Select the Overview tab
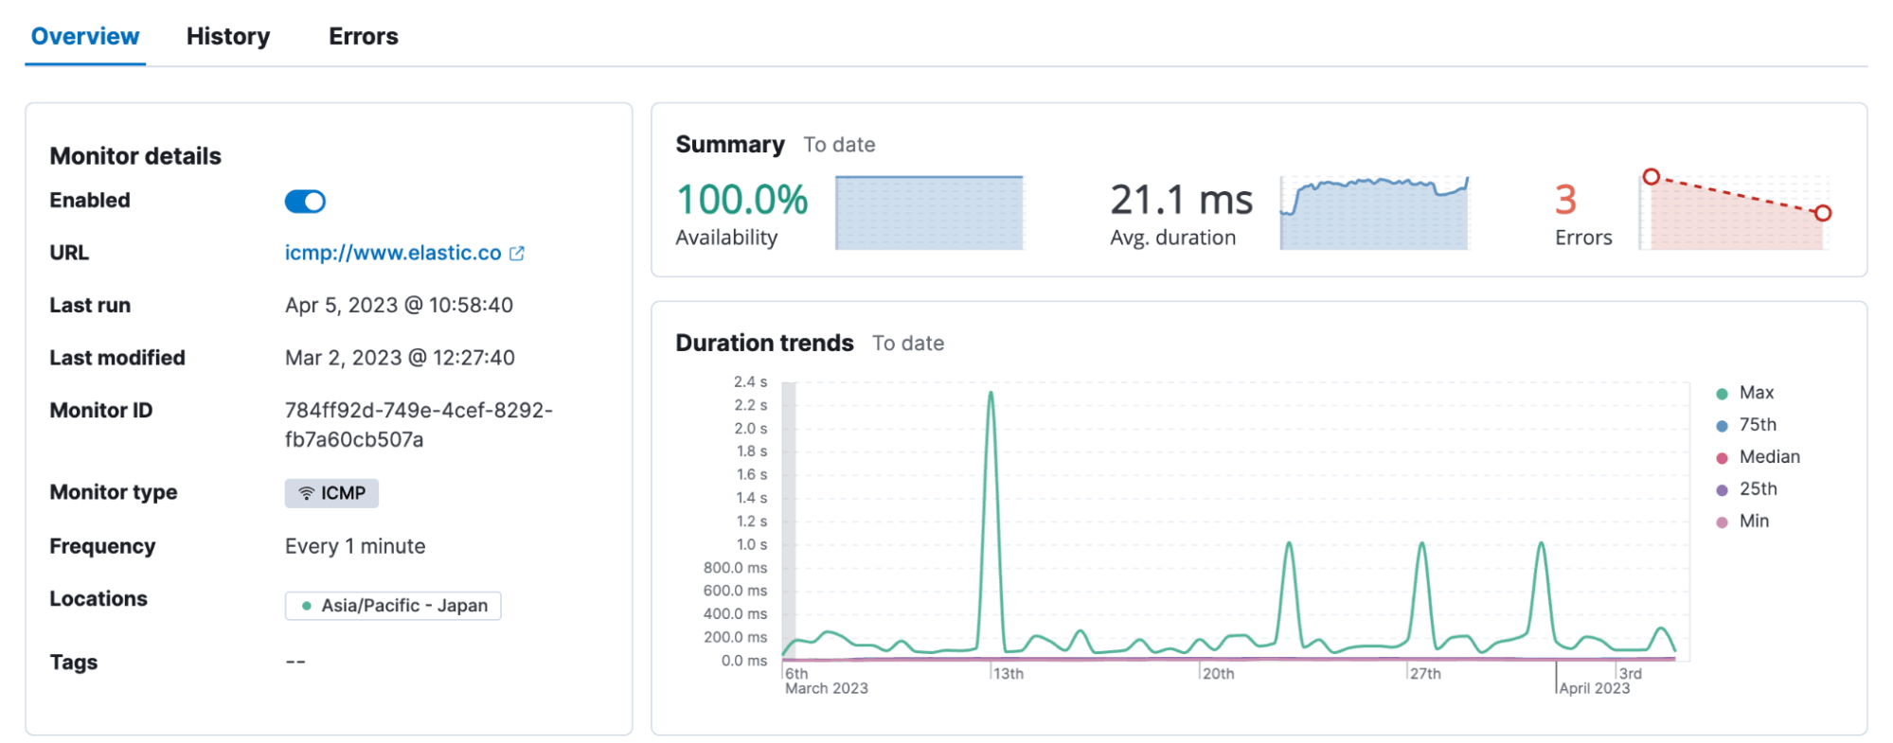Image resolution: width=1893 pixels, height=743 pixels. tap(85, 37)
